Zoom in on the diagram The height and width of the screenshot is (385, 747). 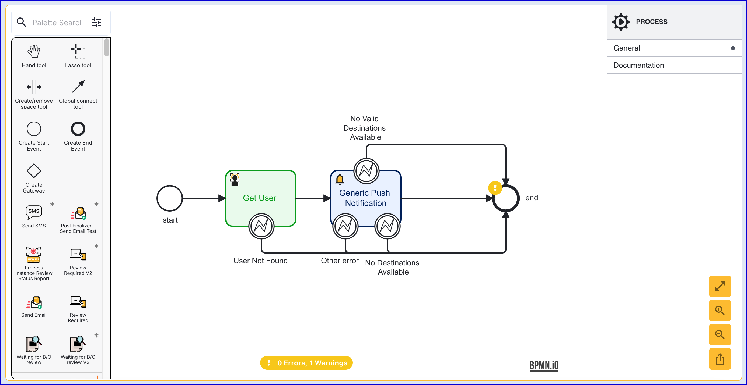point(720,310)
